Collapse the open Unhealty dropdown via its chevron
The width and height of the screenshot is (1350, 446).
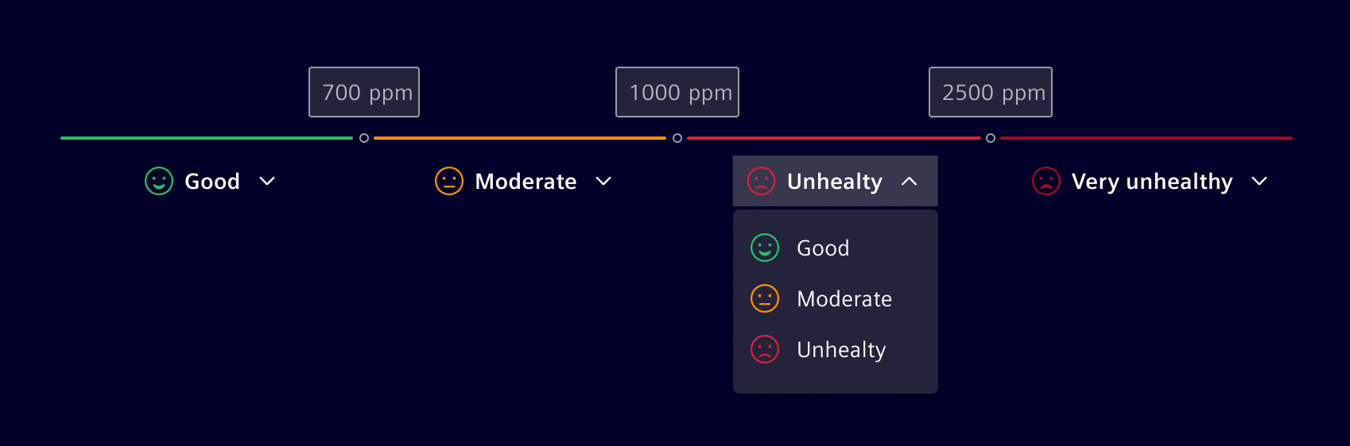click(x=910, y=181)
